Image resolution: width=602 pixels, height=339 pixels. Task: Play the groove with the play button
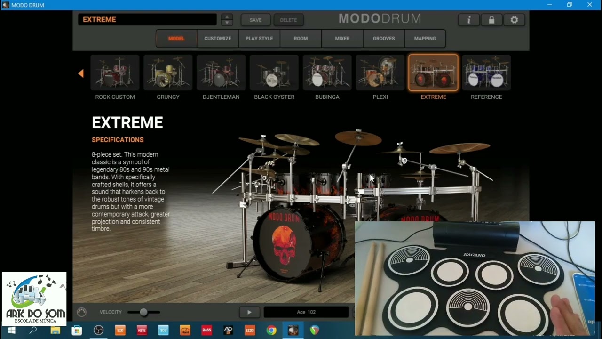point(249,312)
